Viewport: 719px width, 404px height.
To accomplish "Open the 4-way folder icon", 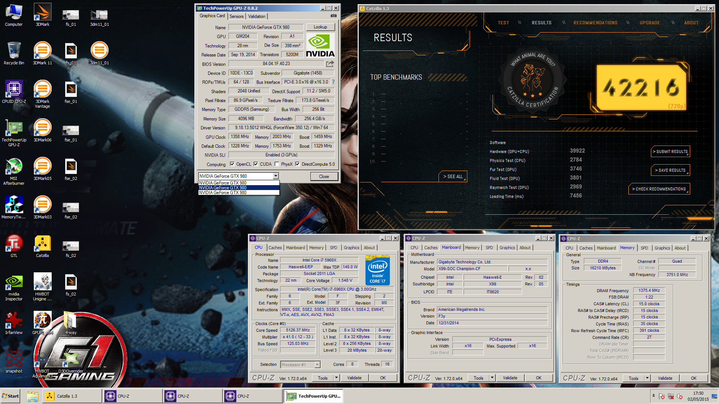I will [71, 323].
